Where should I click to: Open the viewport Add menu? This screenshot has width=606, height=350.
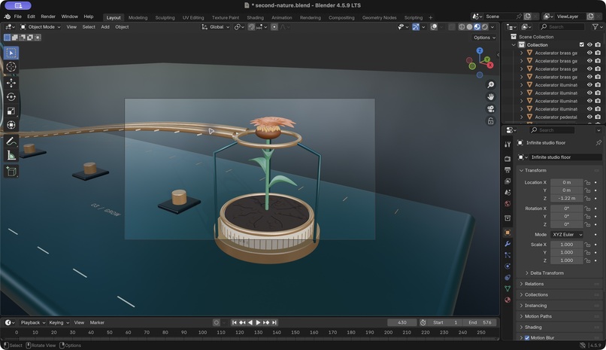pyautogui.click(x=105, y=27)
